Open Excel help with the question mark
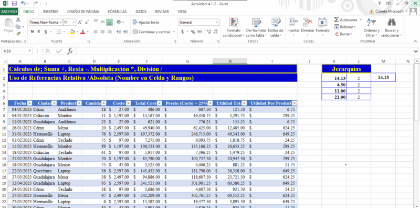The width and height of the screenshot is (420, 208). click(380, 4)
